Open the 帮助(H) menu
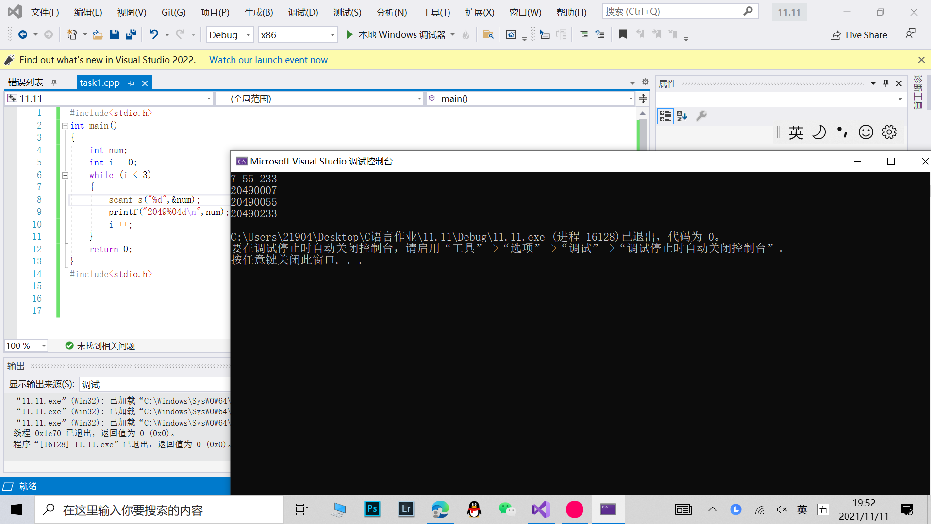This screenshot has width=931, height=524. coord(572,12)
